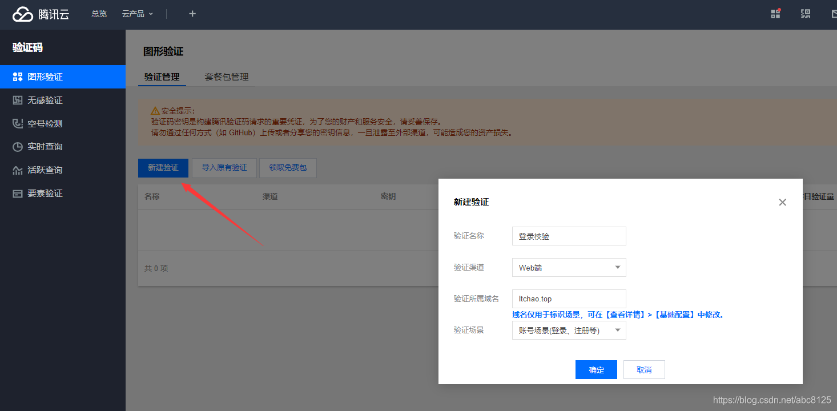
Task: Open 活跃查询 in the sidebar
Action: (x=63, y=170)
